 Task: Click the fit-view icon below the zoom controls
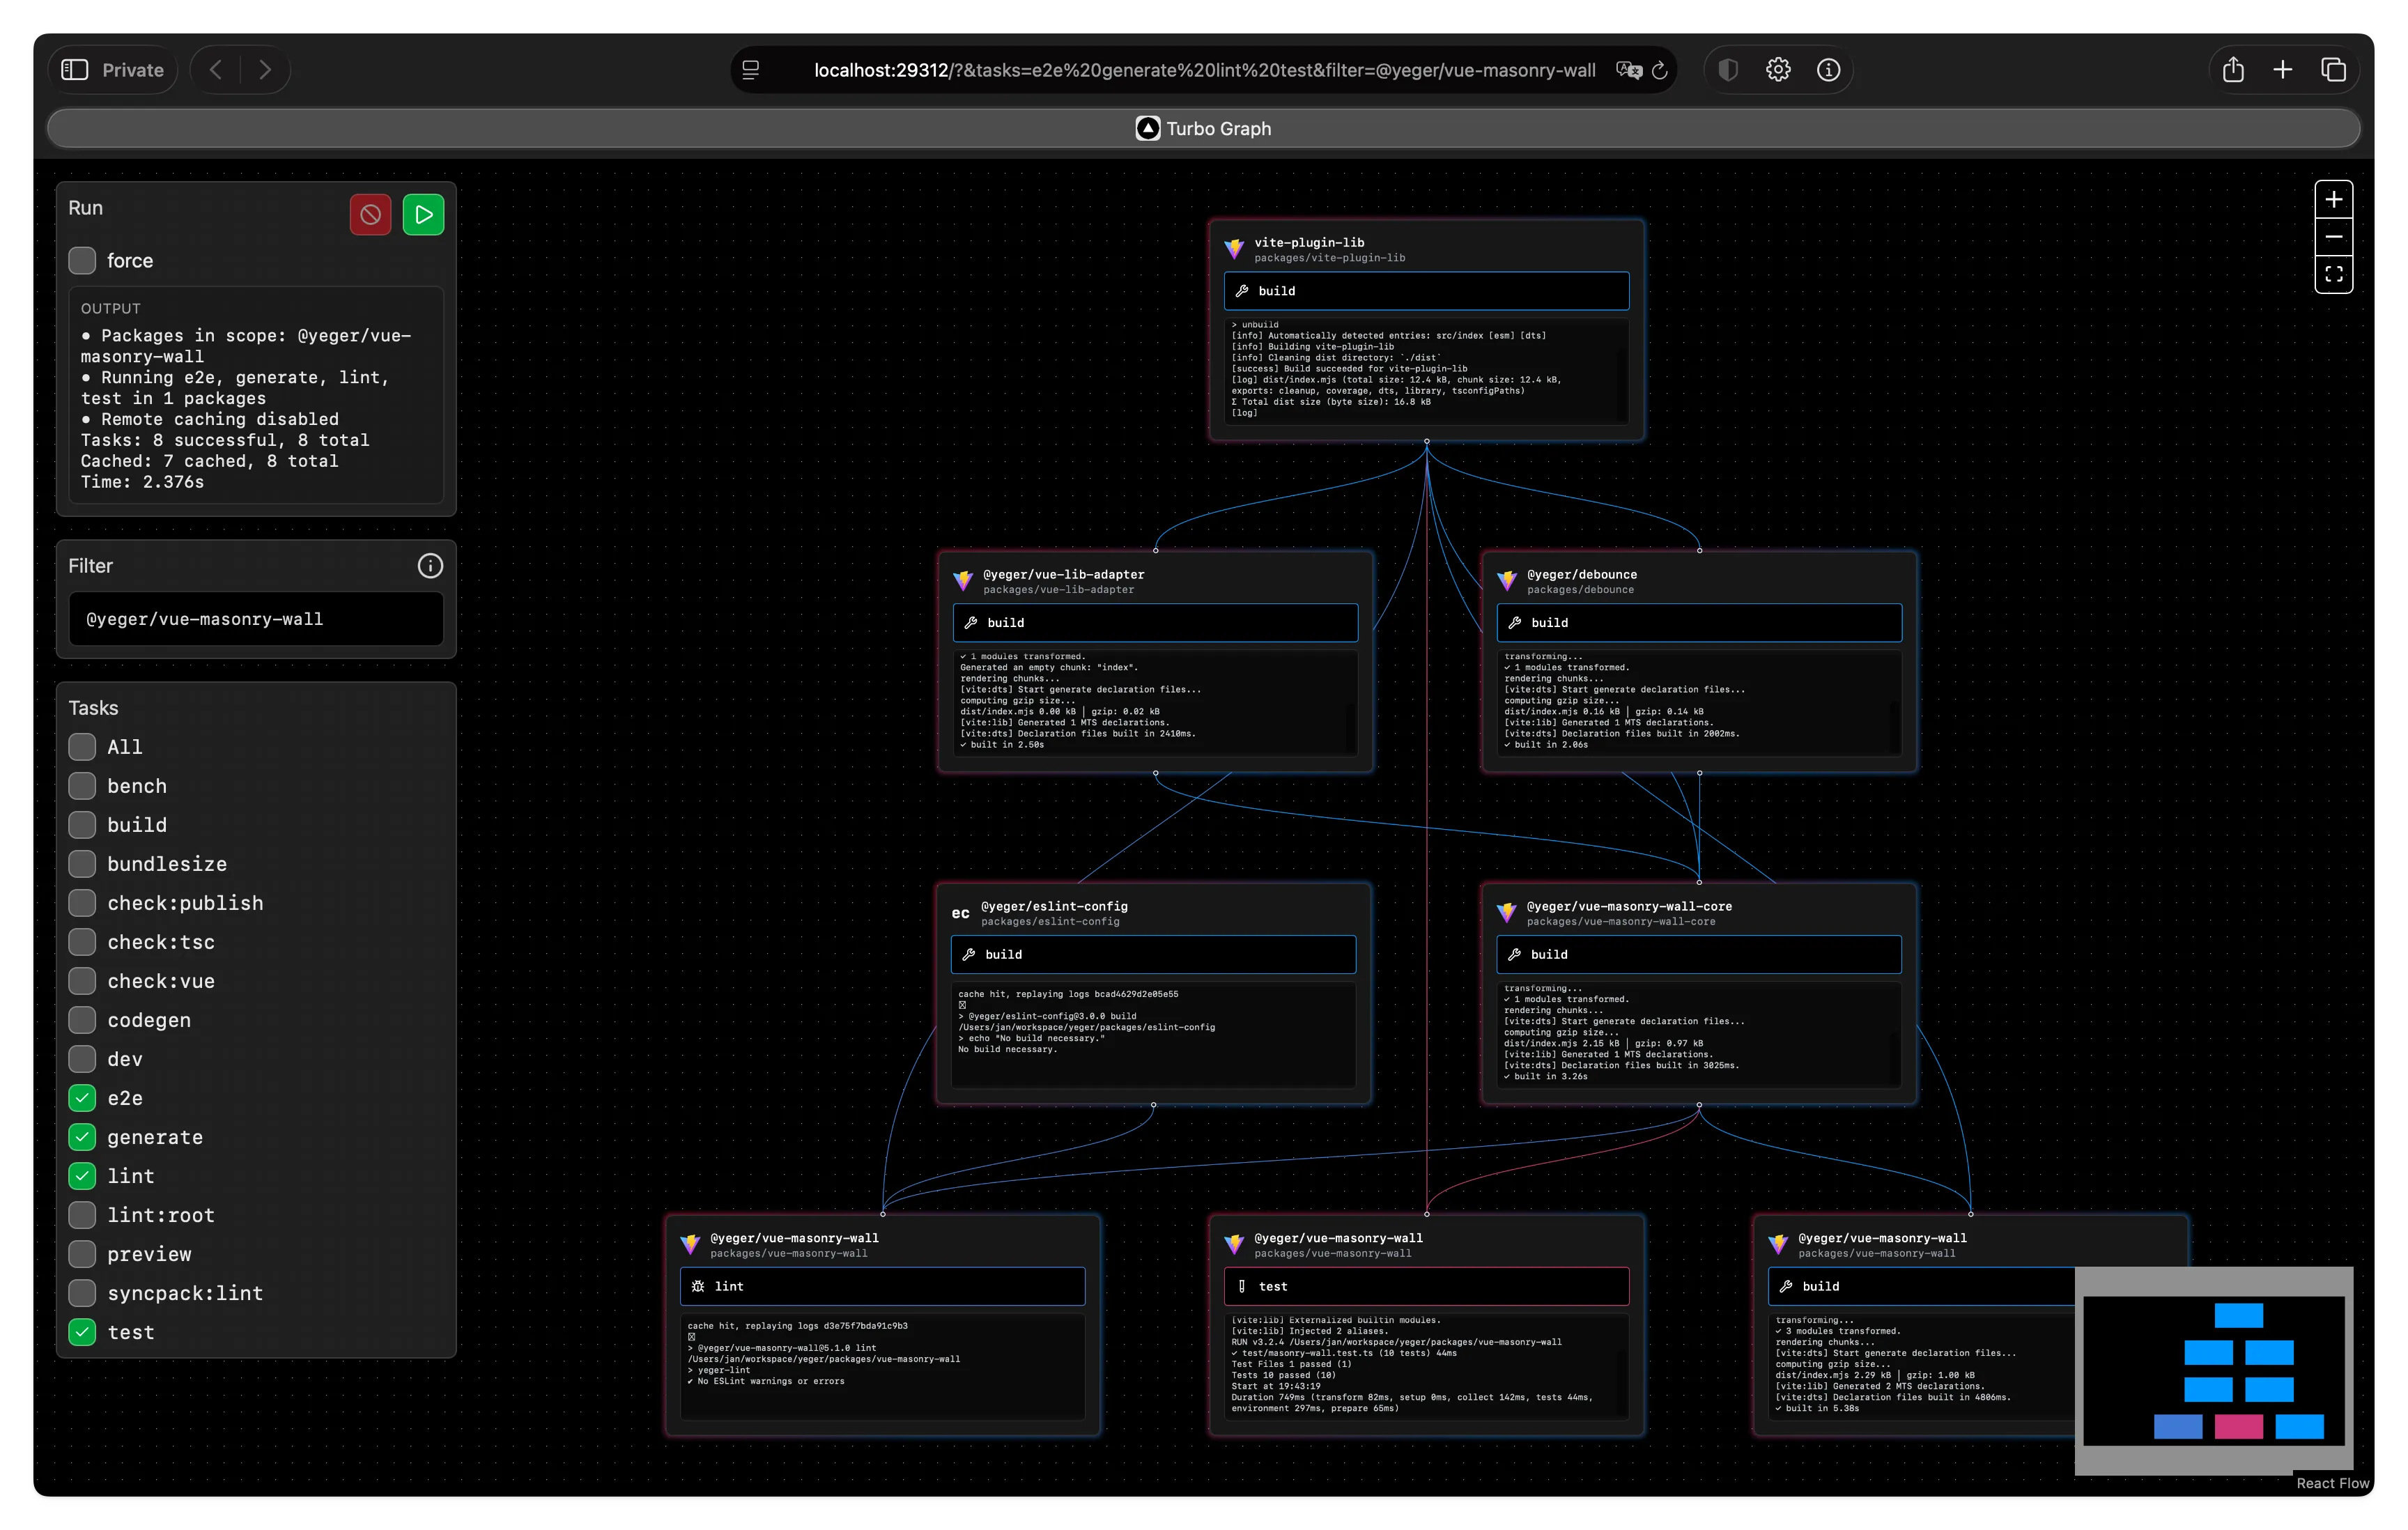[x=2334, y=274]
